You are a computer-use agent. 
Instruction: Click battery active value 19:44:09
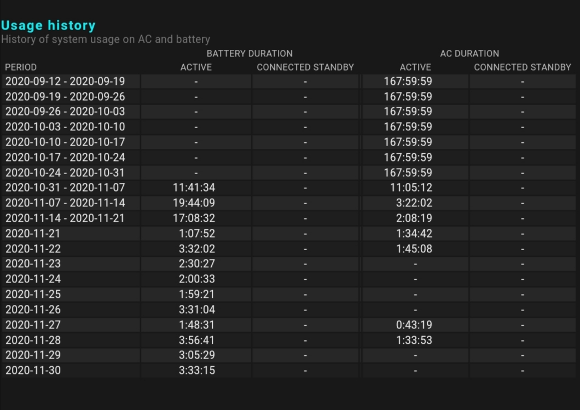point(194,203)
